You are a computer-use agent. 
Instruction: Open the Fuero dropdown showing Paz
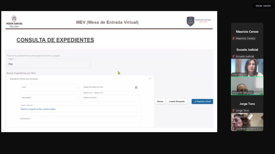[x=49, y=63]
